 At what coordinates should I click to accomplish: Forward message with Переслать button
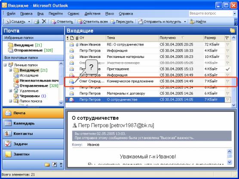click(122, 22)
